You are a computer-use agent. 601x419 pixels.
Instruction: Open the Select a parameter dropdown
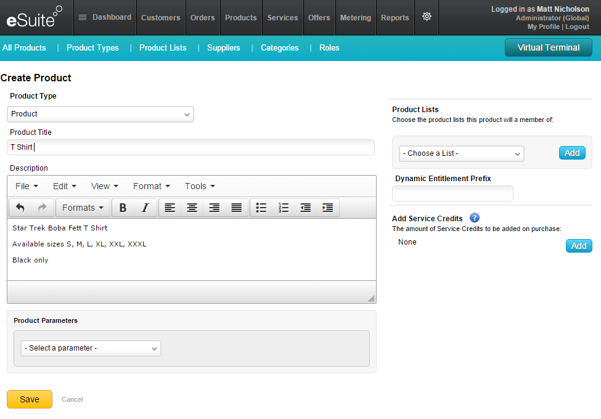91,348
